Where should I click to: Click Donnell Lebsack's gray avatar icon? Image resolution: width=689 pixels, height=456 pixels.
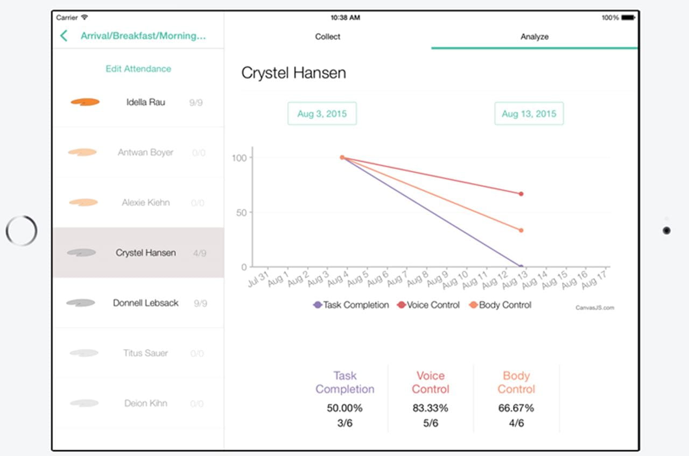click(81, 303)
